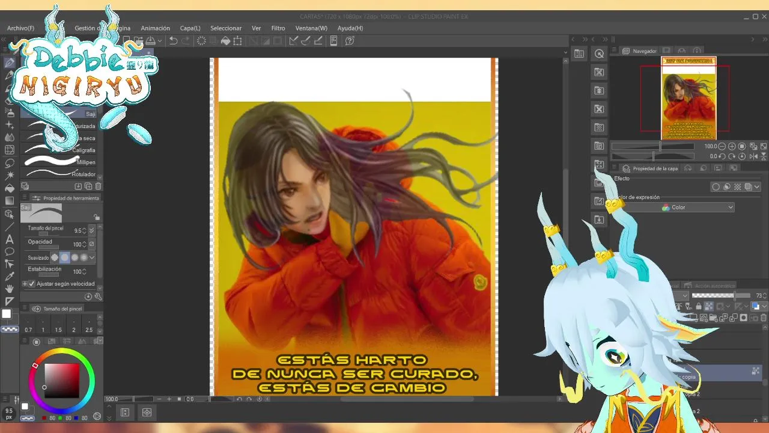Screen dimensions: 769x433
Task: Open the Capa(L) menu
Action: (x=190, y=28)
